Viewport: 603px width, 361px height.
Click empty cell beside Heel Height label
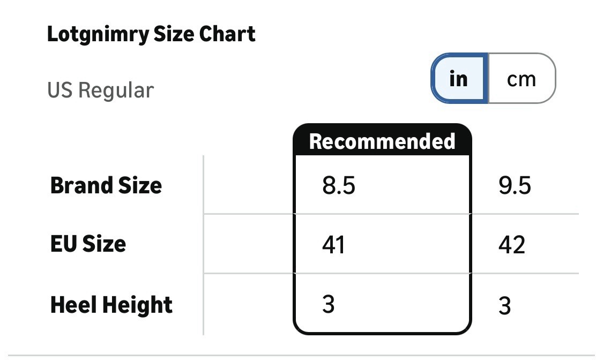(248, 305)
